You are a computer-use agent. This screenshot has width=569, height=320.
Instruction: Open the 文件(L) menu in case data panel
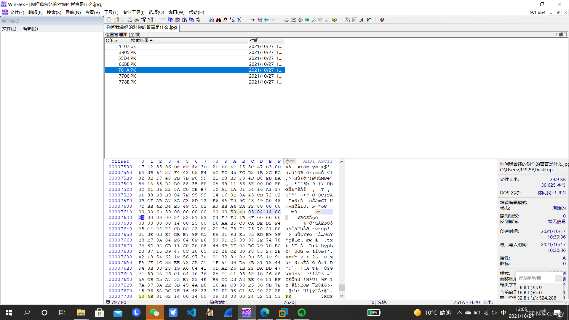pyautogui.click(x=9, y=29)
